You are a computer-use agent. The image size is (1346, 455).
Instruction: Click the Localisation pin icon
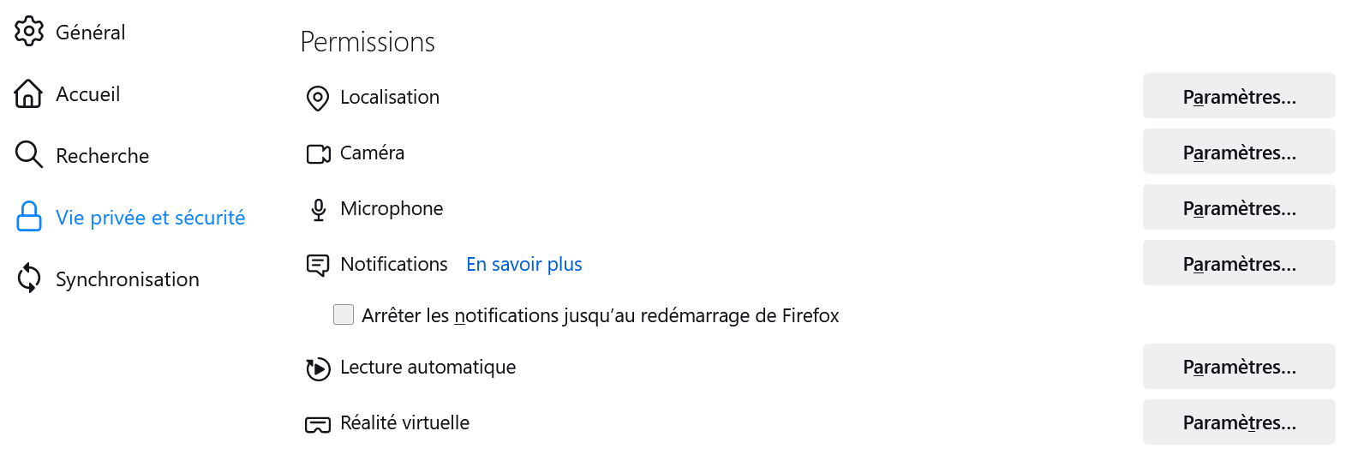tap(318, 99)
